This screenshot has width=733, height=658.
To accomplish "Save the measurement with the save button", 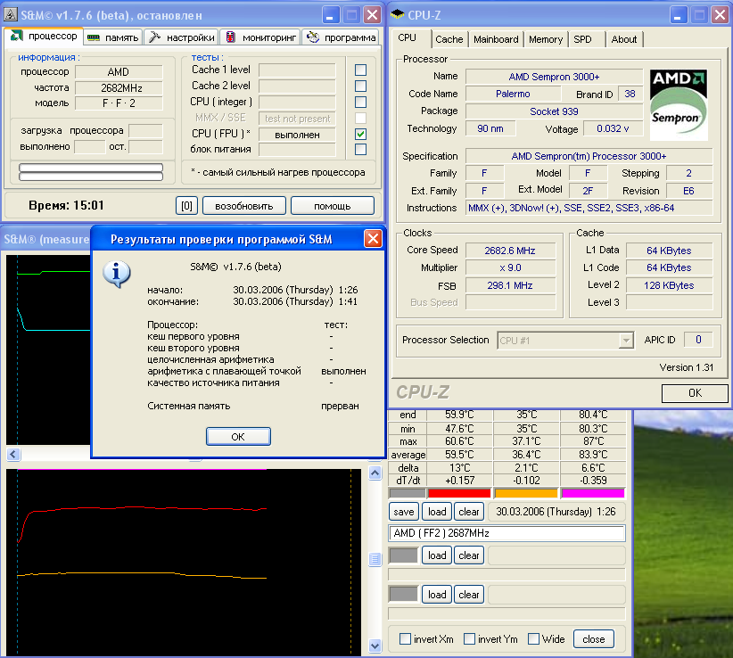I will point(403,512).
